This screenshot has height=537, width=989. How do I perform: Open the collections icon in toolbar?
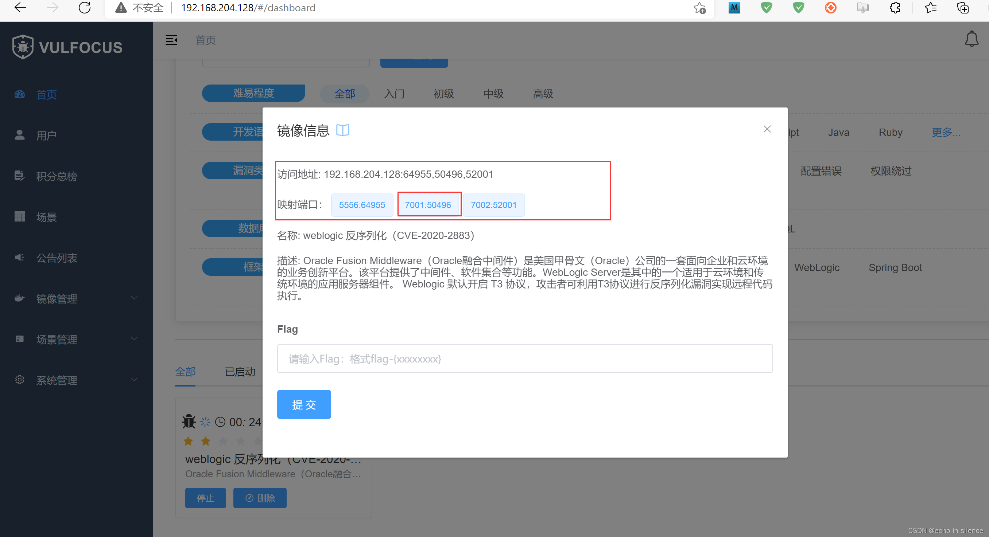[963, 8]
